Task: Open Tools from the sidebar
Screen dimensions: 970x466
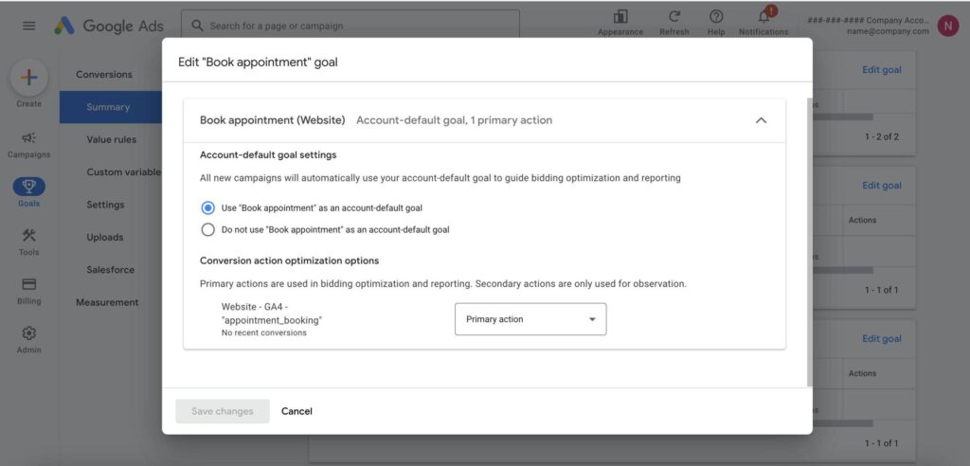Action: tap(29, 242)
